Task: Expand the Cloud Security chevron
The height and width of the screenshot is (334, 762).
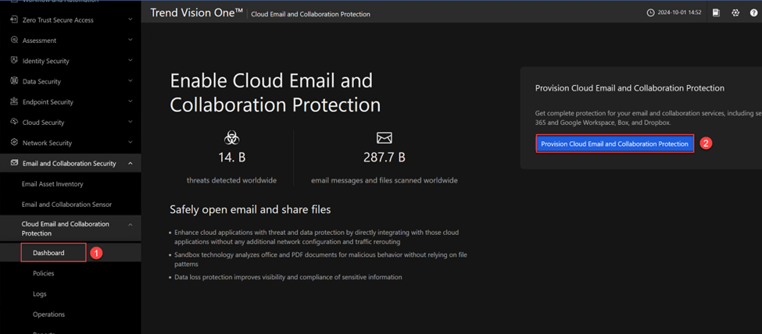Action: (131, 122)
